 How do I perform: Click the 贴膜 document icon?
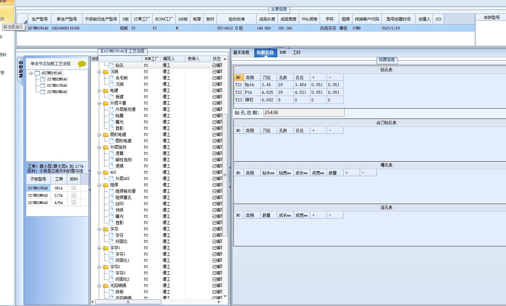click(111, 116)
